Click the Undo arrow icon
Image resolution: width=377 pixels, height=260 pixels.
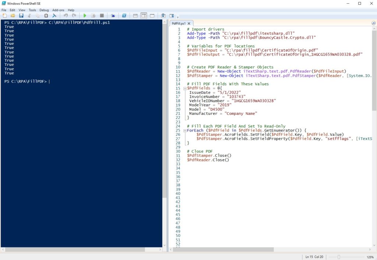coord(66,15)
